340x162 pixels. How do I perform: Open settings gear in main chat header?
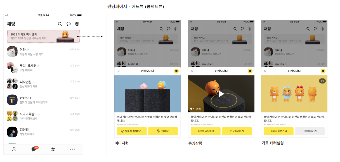pos(77,24)
